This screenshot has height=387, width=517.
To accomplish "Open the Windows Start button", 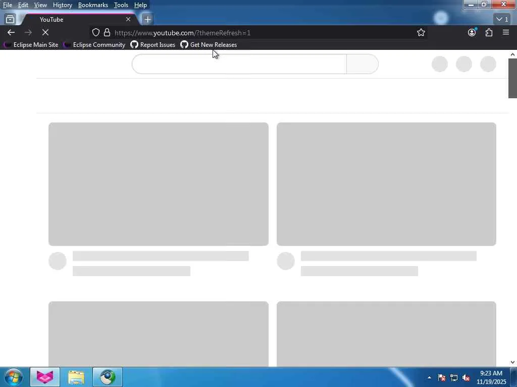I will click(x=14, y=377).
